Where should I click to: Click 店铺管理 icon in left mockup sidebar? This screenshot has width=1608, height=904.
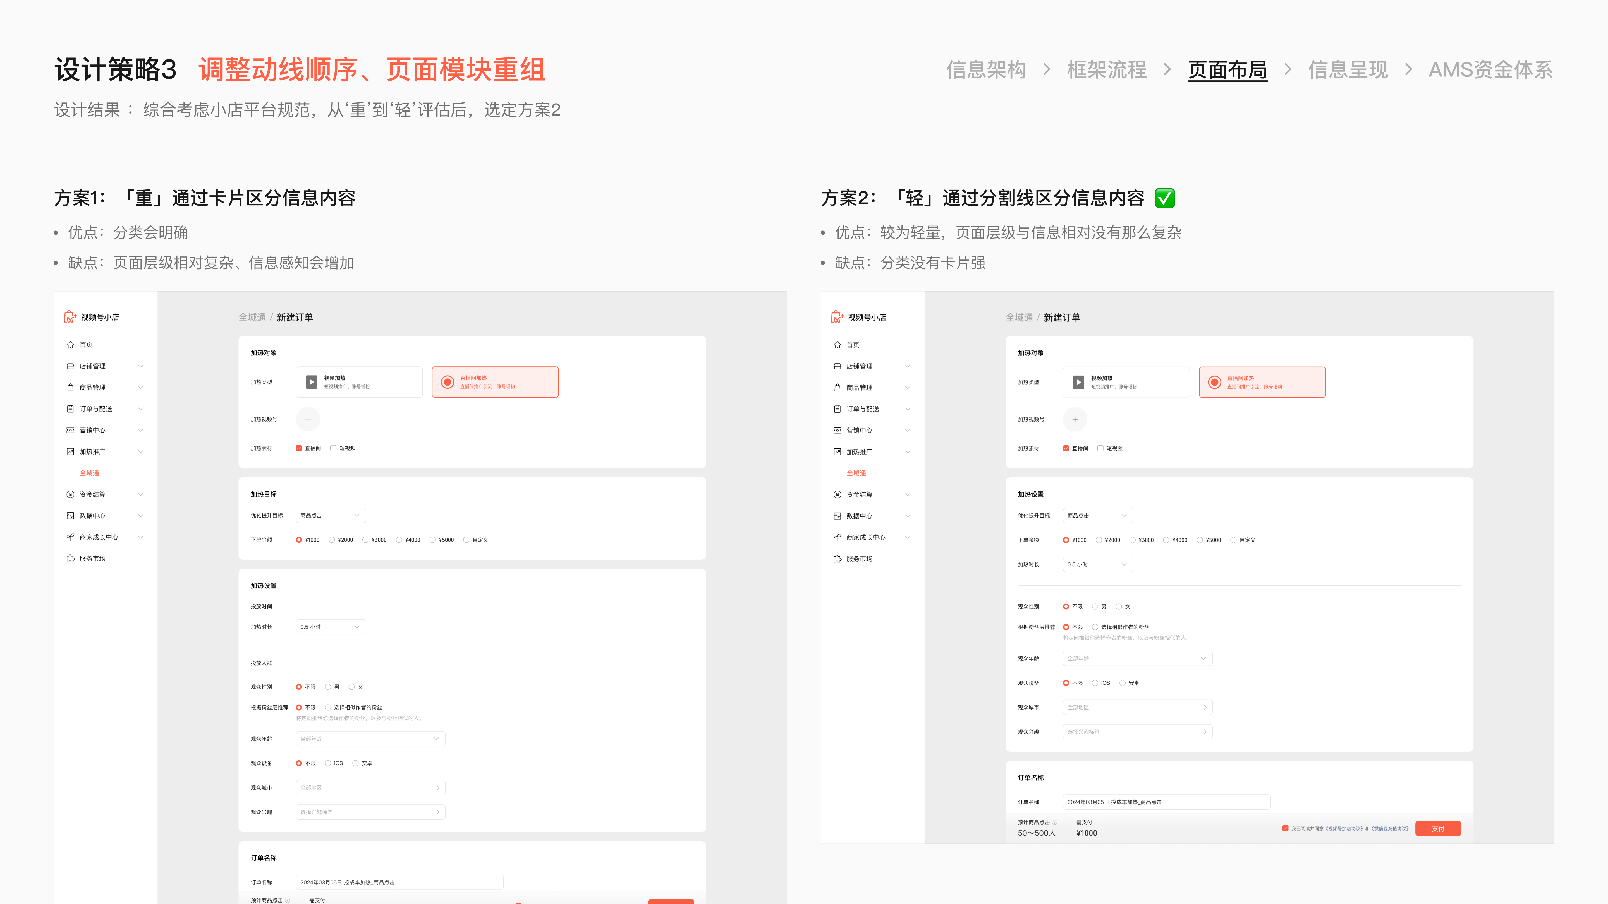coord(71,366)
